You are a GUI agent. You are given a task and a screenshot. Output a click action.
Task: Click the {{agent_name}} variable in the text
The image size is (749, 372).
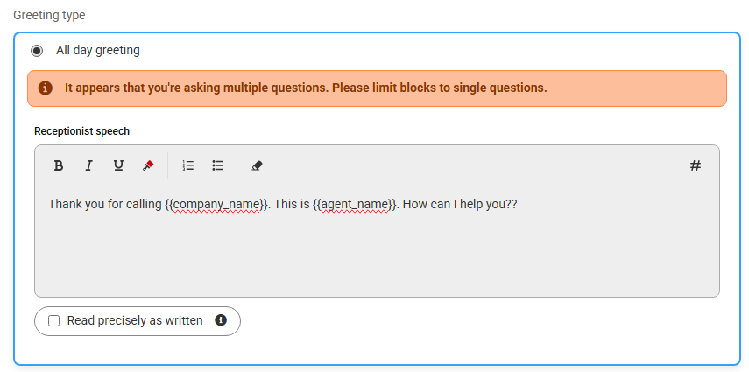pos(355,205)
